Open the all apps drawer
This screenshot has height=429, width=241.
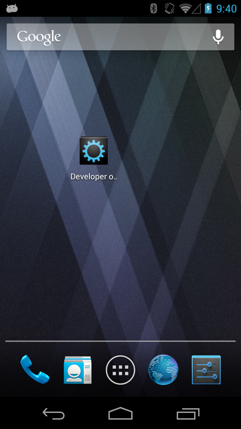tap(120, 370)
